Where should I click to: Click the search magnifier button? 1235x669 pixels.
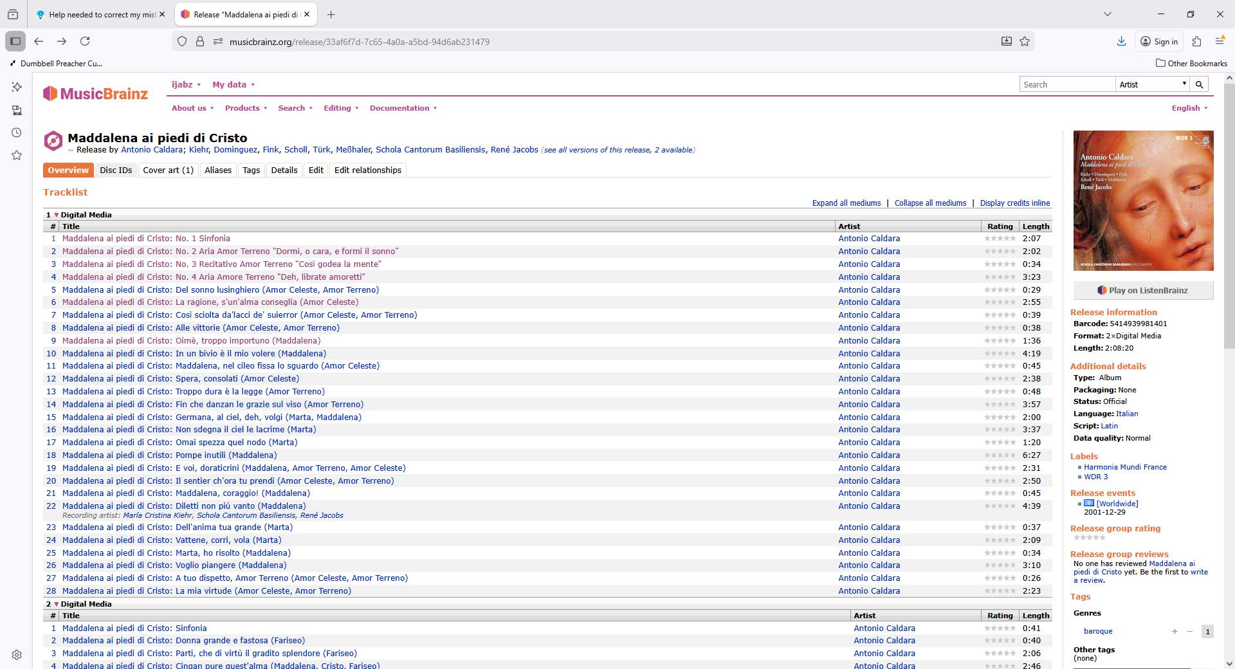click(1199, 84)
